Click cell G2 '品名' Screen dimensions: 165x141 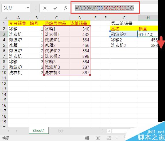tap(124, 29)
